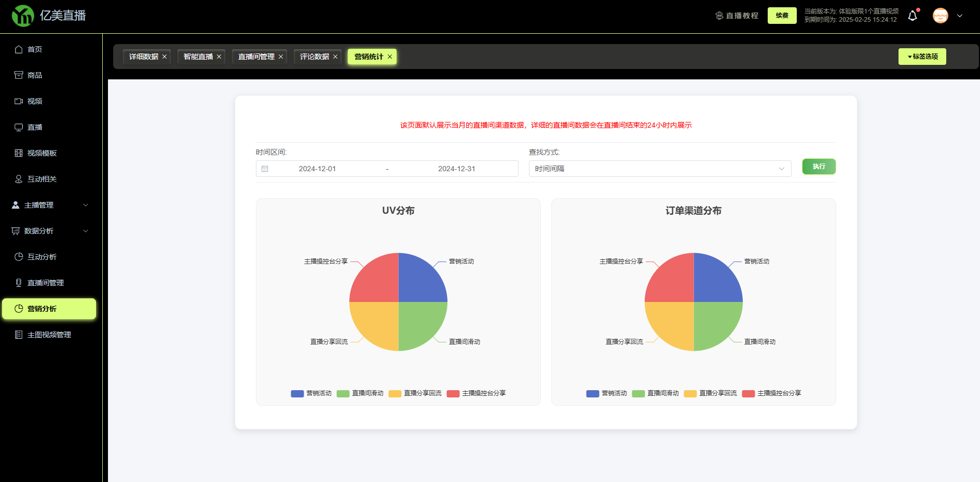This screenshot has height=482, width=980.
Task: Toggle 直播间滑动 legend in 订单渠道分布 chart
Action: click(656, 393)
